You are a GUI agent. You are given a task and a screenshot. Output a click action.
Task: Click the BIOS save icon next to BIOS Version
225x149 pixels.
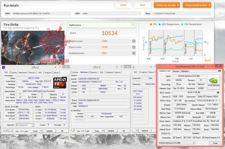click(x=218, y=92)
